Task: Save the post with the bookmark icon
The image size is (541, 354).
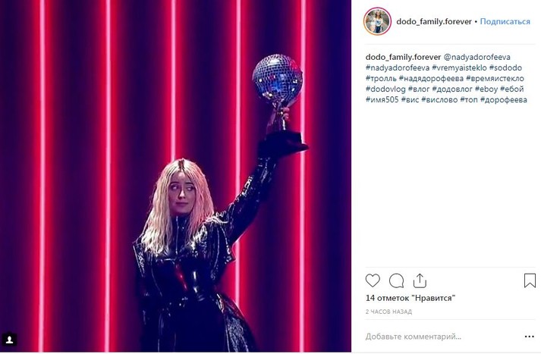Action: tap(530, 280)
